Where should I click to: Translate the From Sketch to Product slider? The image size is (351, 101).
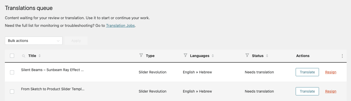pos(307,91)
